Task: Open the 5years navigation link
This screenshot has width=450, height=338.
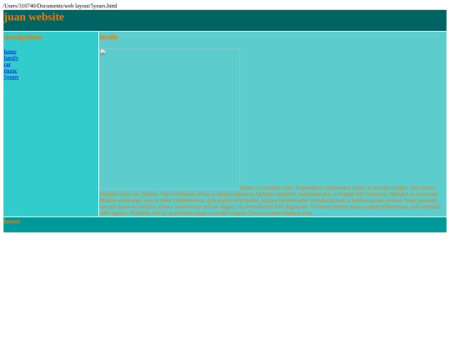Action: 11,77
